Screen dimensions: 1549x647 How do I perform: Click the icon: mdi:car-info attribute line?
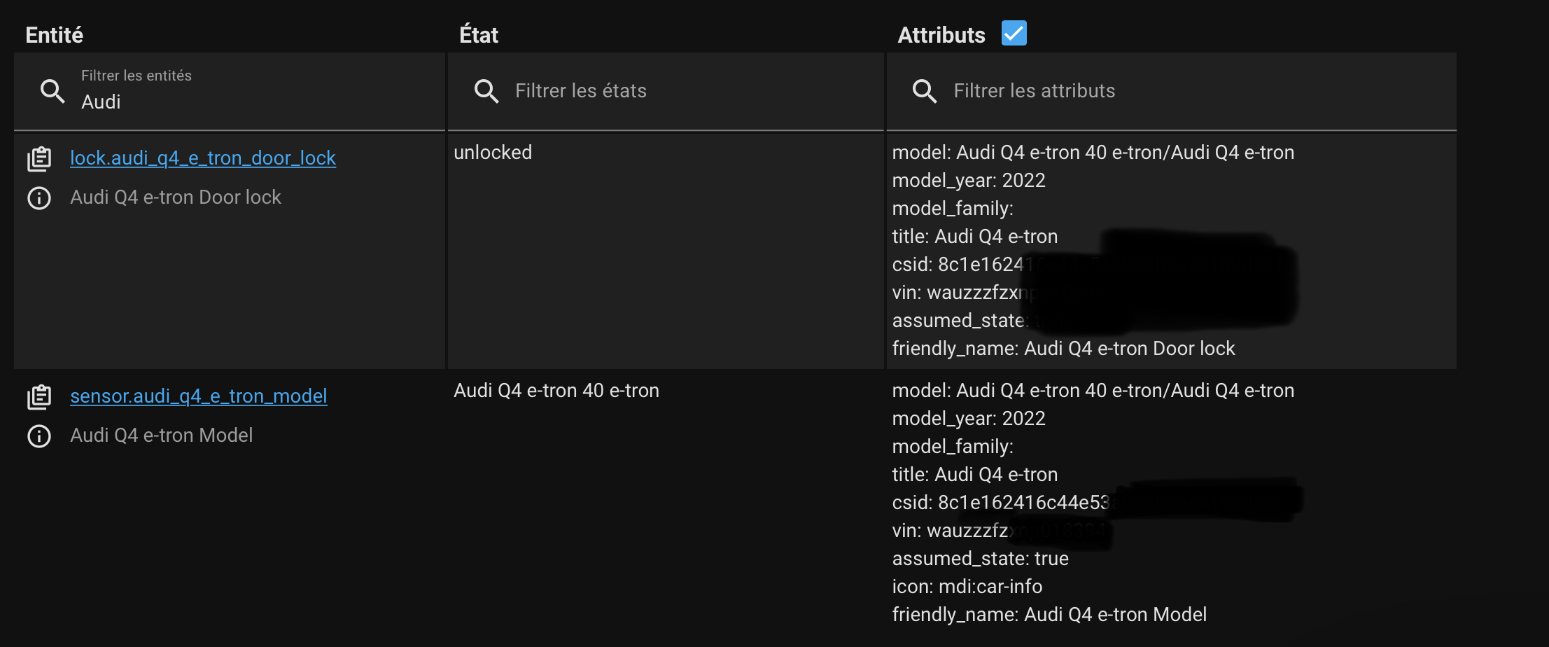pyautogui.click(x=967, y=587)
